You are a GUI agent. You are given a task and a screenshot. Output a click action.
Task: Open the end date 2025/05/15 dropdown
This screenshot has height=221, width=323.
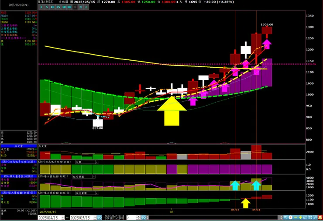[x=95, y=218]
